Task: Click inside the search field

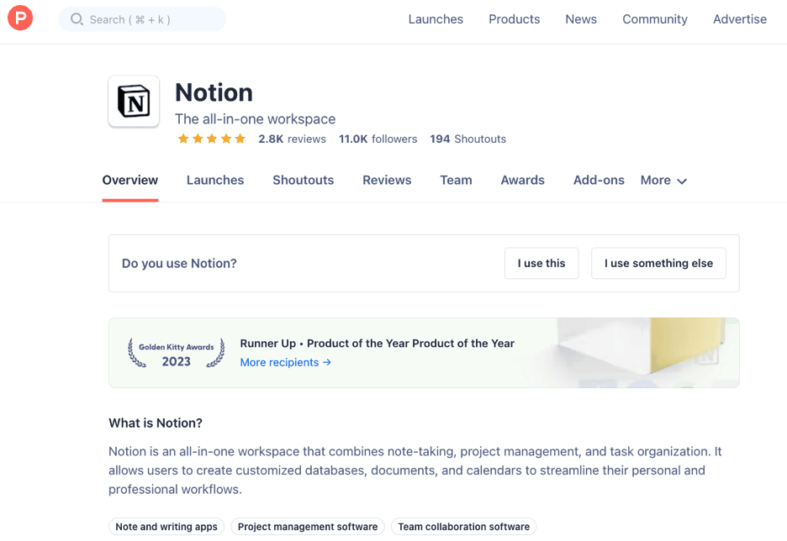Action: pyautogui.click(x=143, y=18)
